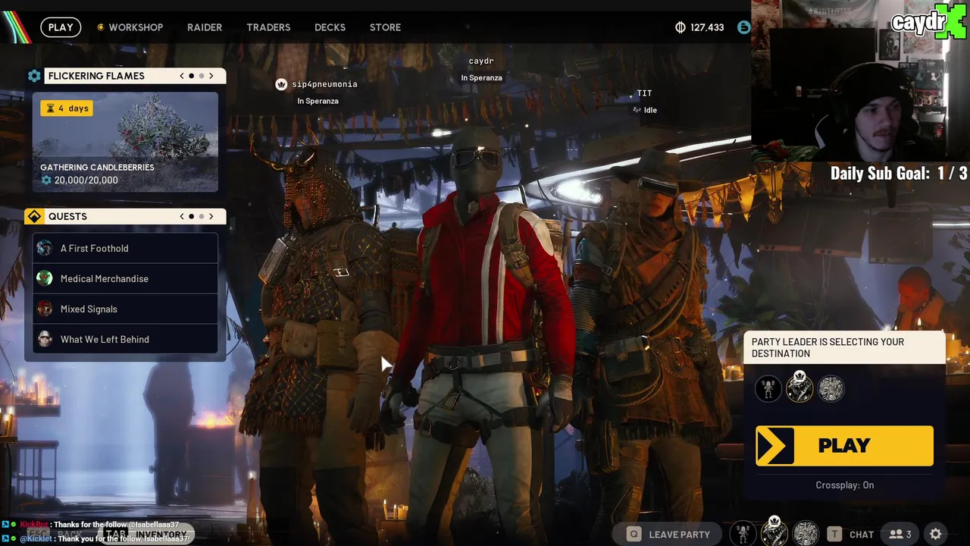Viewport: 970px width, 546px height.
Task: Click the Party Leader Is Selecting banner
Action: [x=844, y=347]
